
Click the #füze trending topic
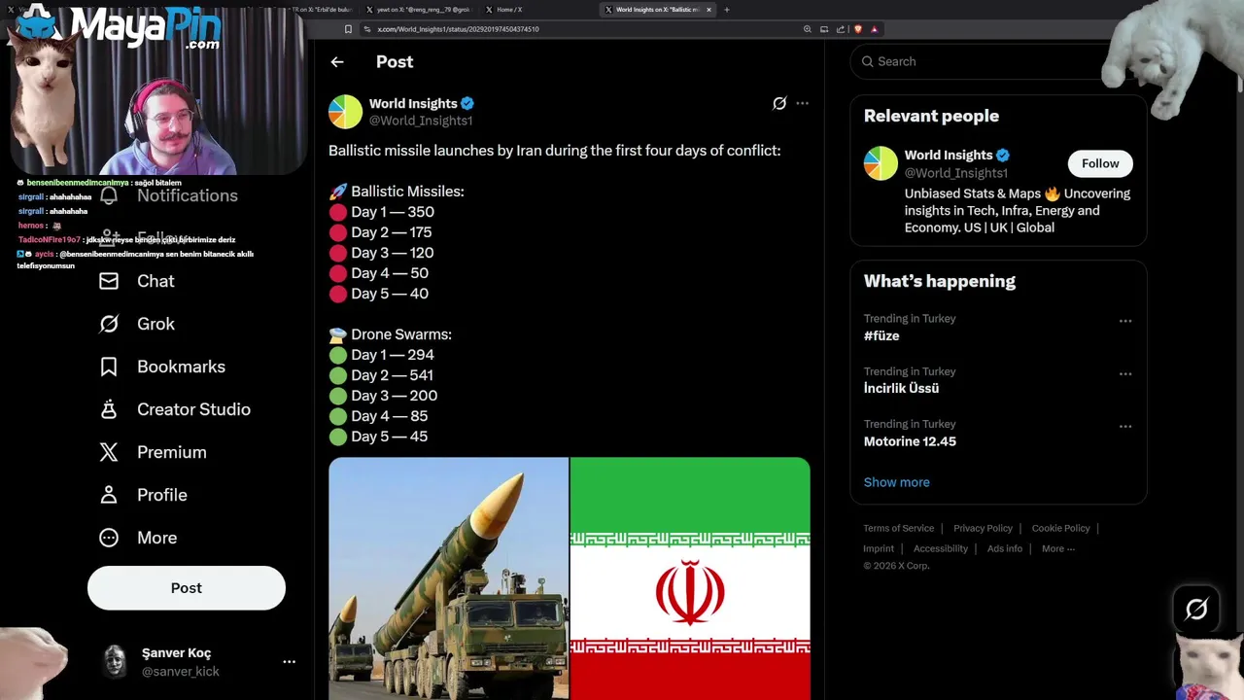(x=881, y=335)
